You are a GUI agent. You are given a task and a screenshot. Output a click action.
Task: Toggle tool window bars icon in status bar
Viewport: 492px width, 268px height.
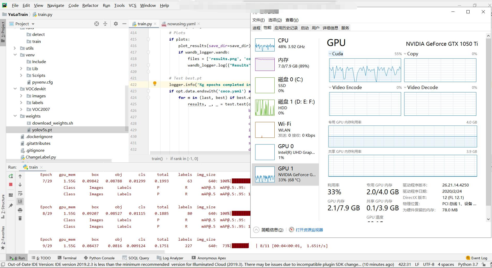(x=3, y=265)
